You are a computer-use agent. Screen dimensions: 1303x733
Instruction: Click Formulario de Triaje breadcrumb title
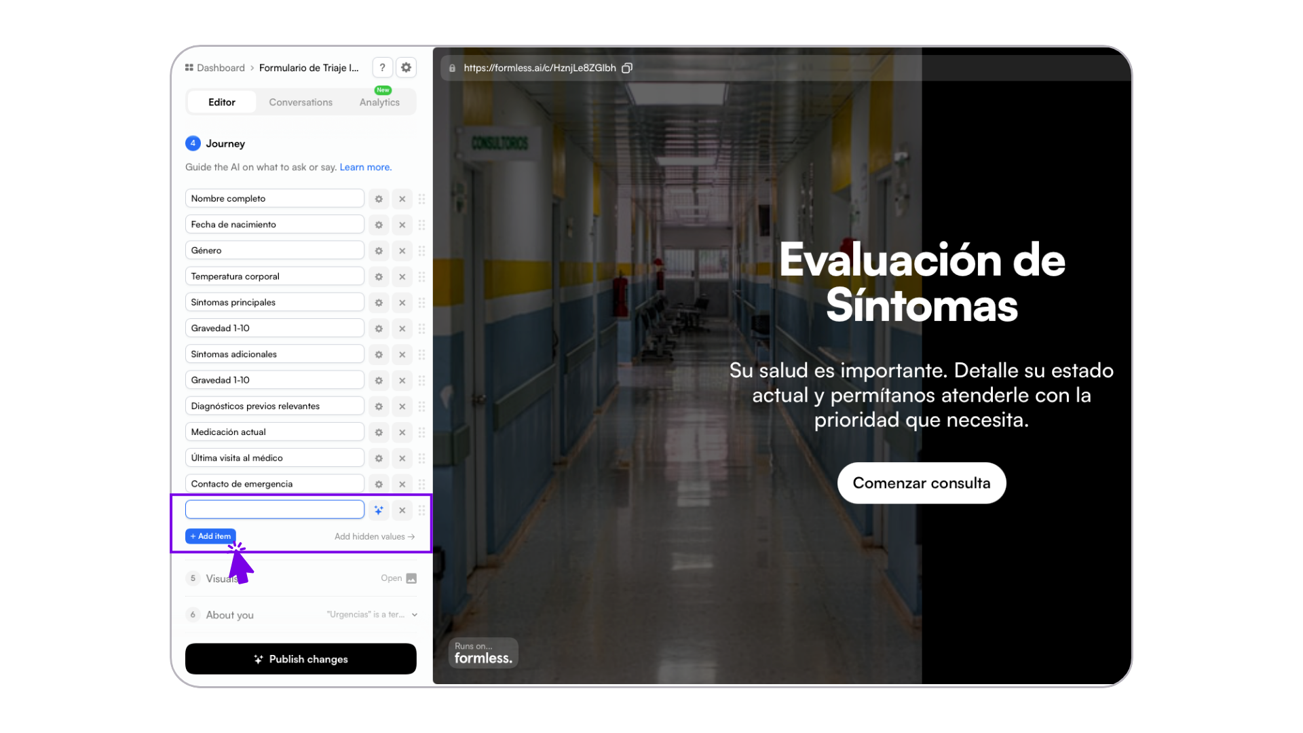click(x=309, y=68)
